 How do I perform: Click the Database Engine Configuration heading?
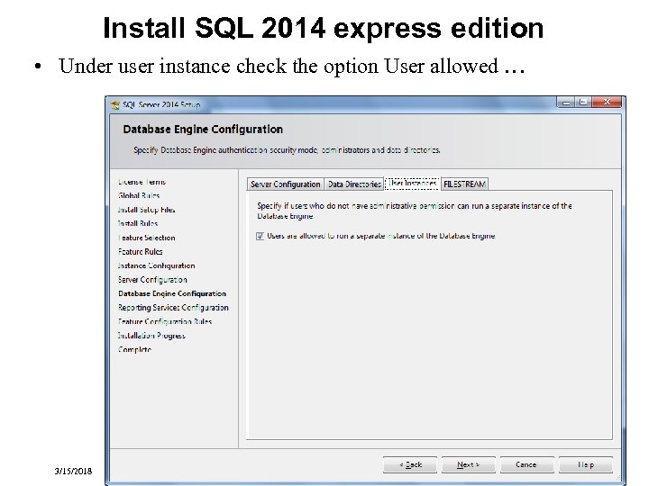click(x=203, y=130)
